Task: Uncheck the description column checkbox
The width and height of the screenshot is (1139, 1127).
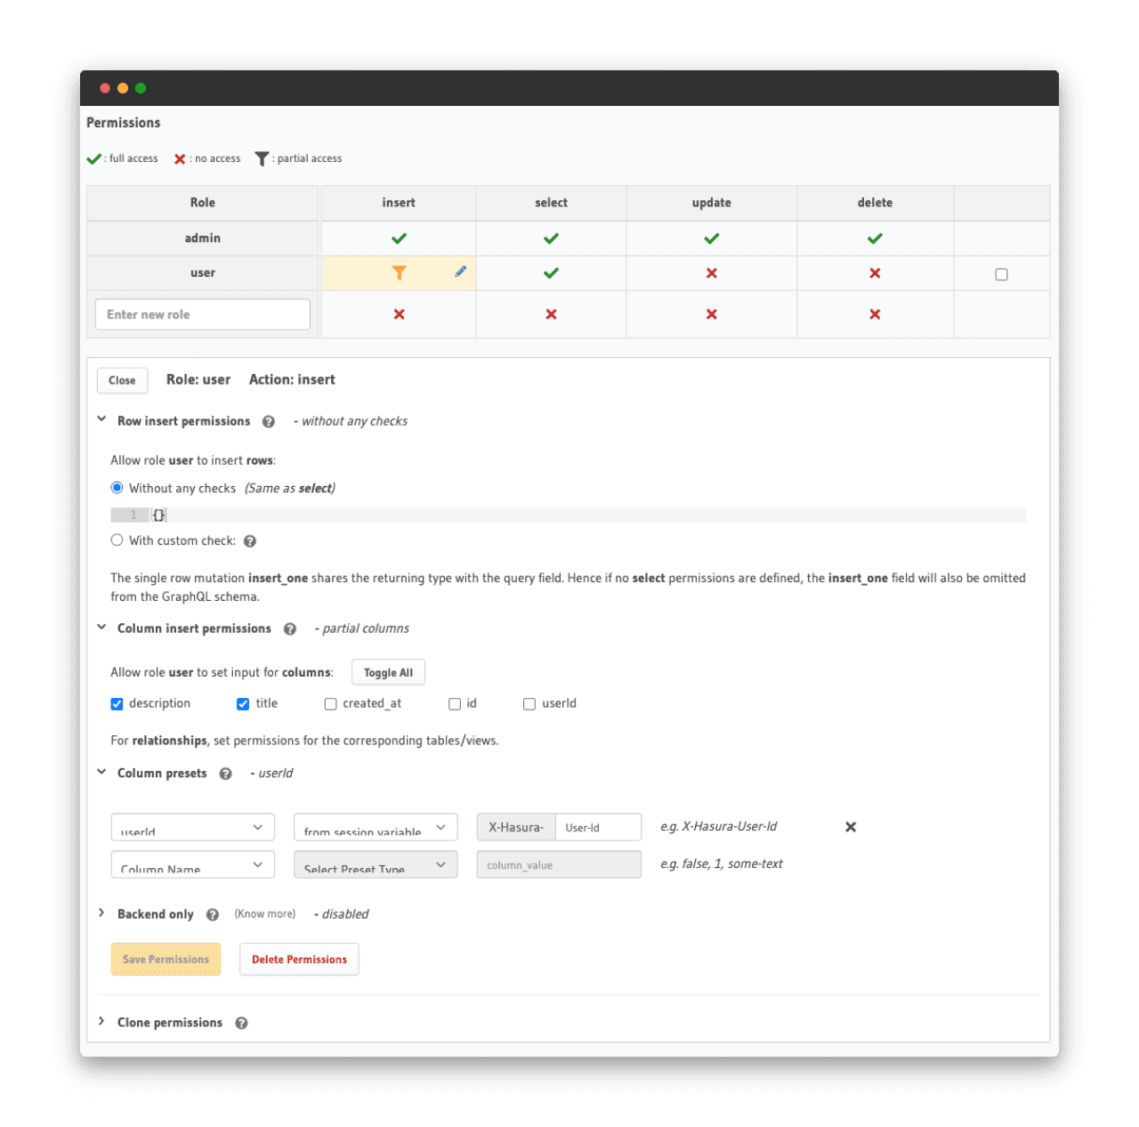Action: 117,704
